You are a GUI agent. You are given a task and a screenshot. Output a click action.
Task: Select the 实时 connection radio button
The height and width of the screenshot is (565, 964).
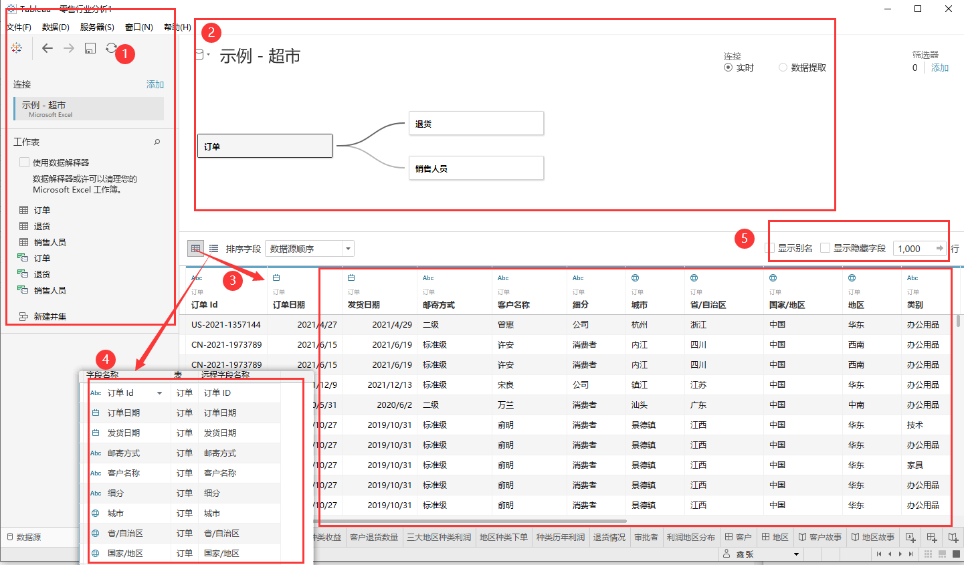728,68
